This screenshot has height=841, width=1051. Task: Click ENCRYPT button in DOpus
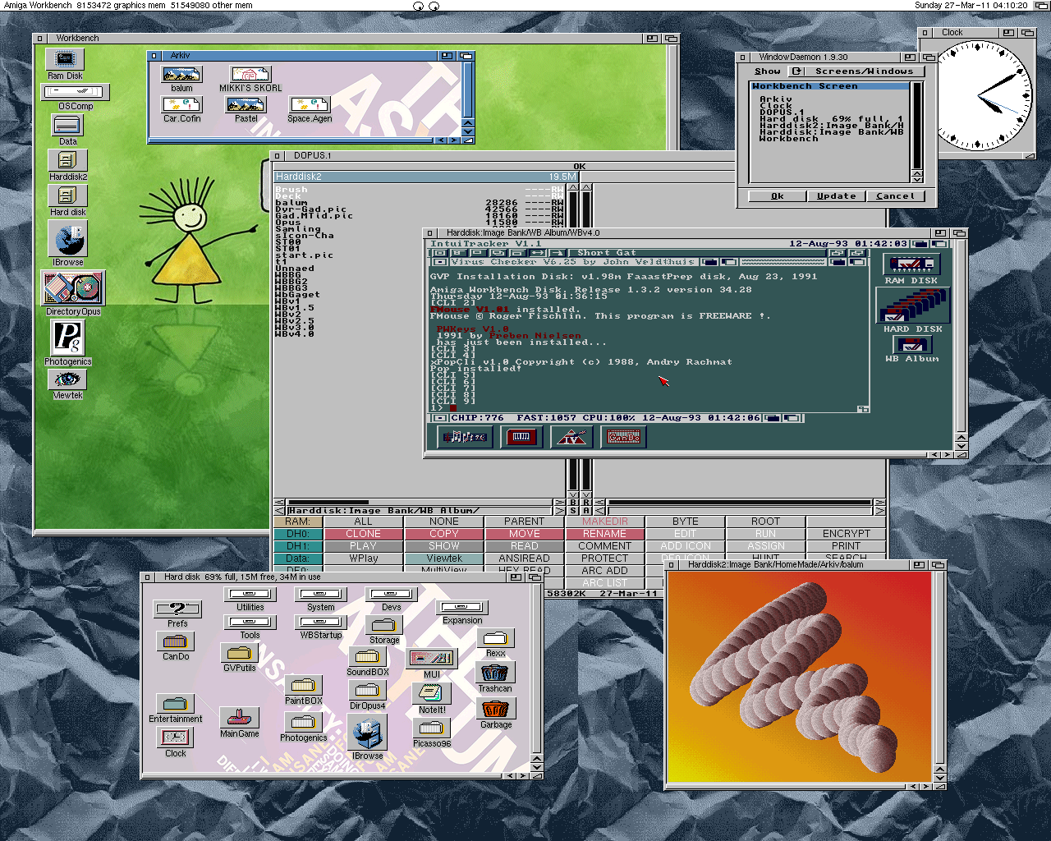846,534
